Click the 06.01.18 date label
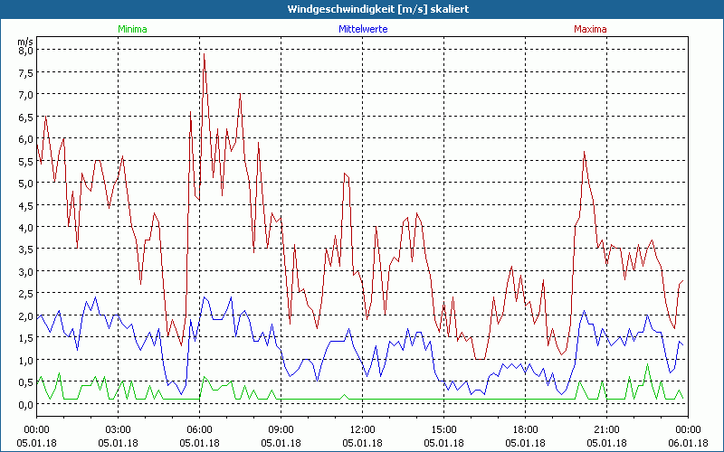 [688, 442]
